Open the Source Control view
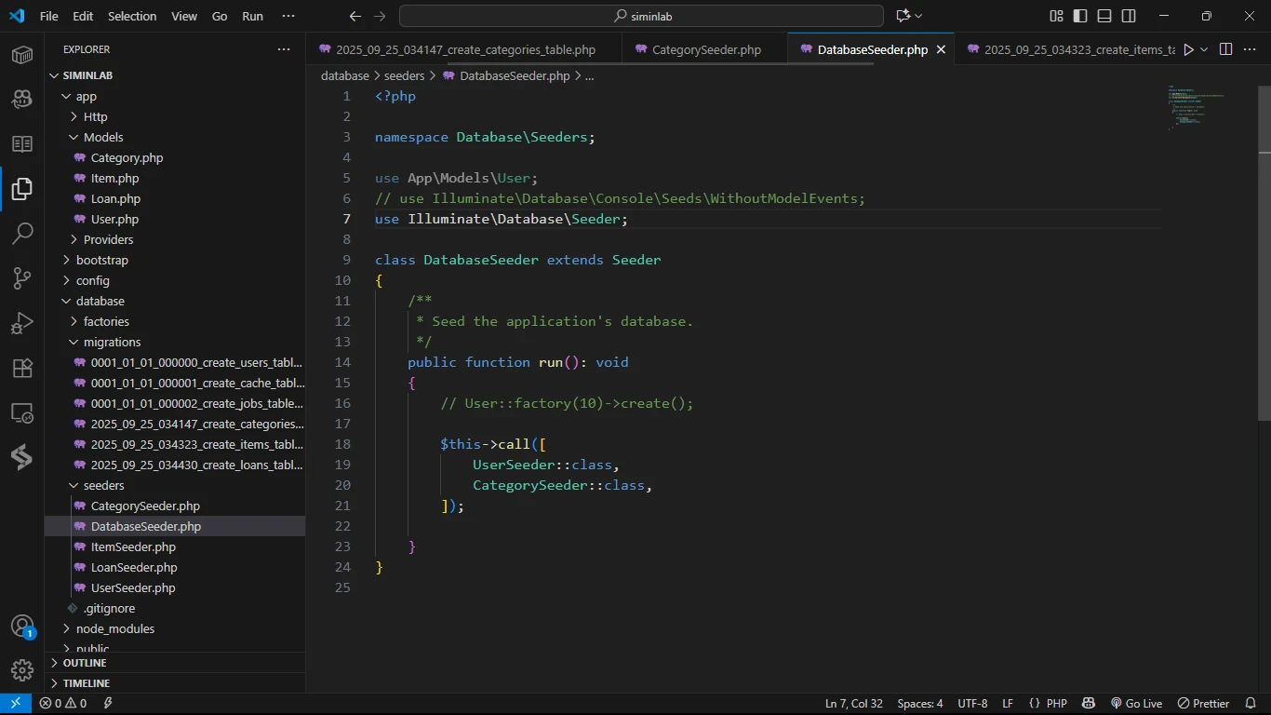1271x715 pixels. 22,278
